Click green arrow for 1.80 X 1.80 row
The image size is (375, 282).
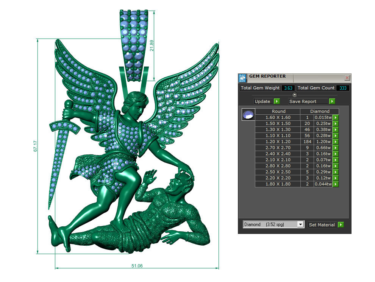click(336, 184)
